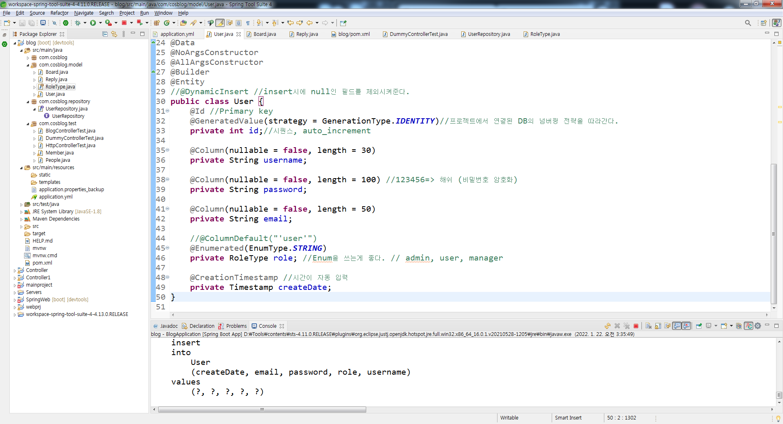Click the red Stop icon in main toolbar
The width and height of the screenshot is (783, 424).
(124, 23)
